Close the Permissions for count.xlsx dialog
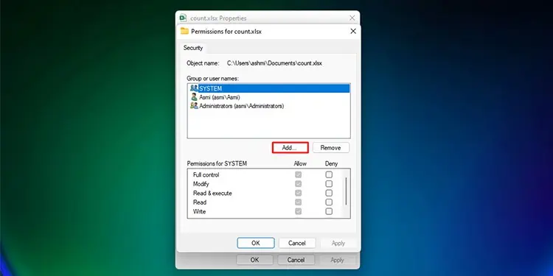 coord(352,31)
